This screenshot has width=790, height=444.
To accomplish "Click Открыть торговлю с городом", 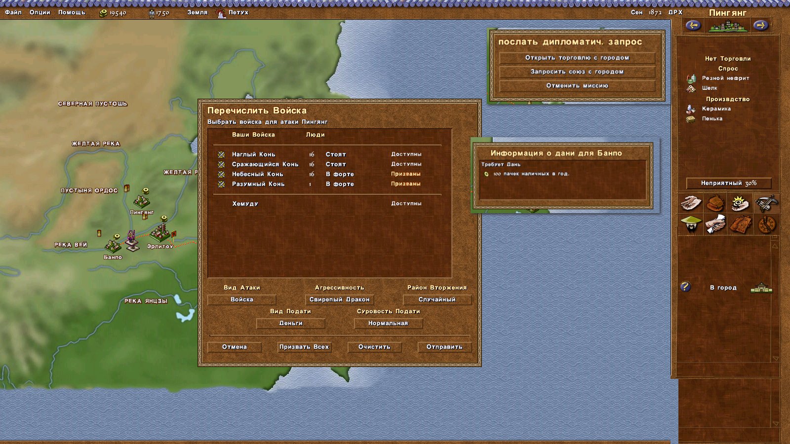I will pyautogui.click(x=577, y=58).
